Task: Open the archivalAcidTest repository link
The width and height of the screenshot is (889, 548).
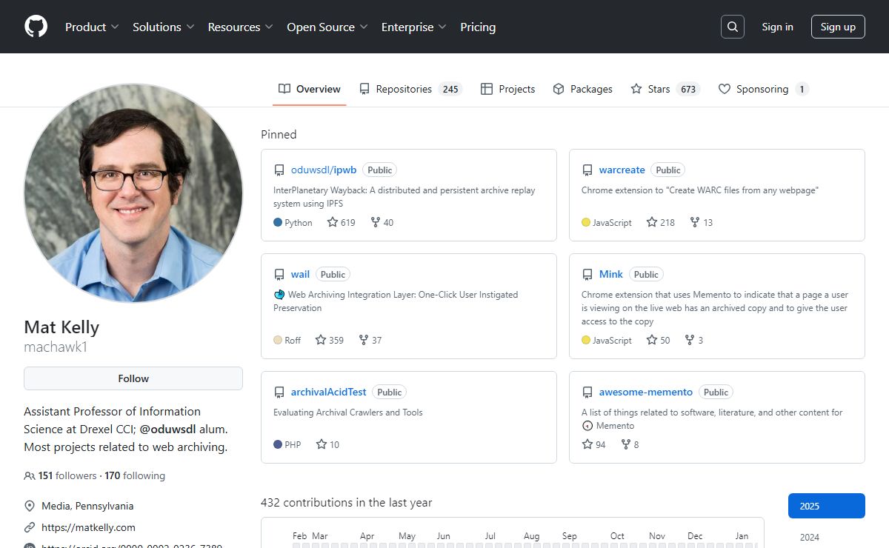Action: (x=328, y=392)
